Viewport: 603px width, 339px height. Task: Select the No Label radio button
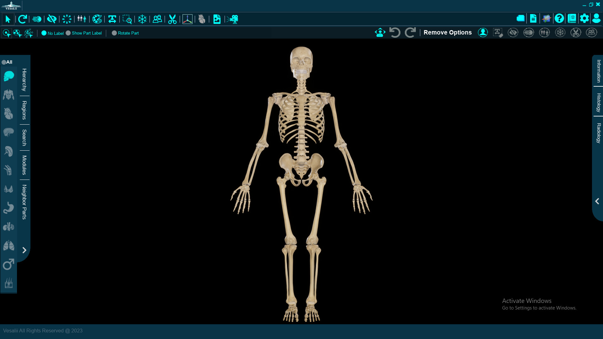pos(45,33)
